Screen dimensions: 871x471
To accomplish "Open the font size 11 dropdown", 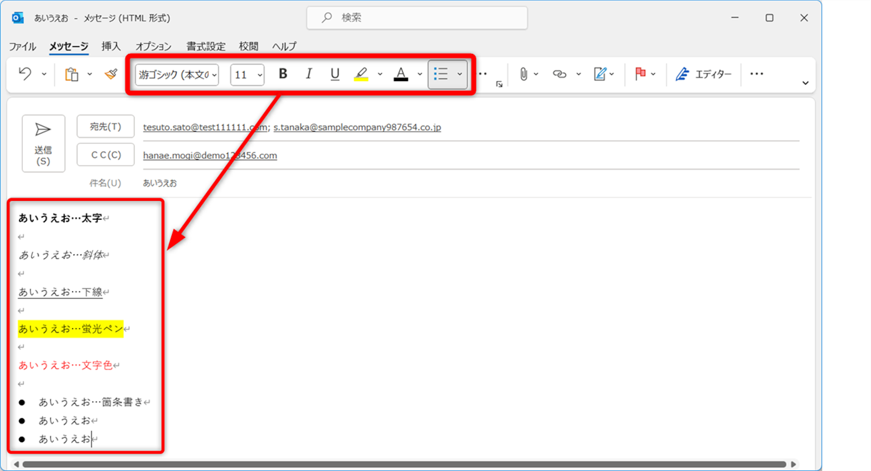I will (x=248, y=75).
